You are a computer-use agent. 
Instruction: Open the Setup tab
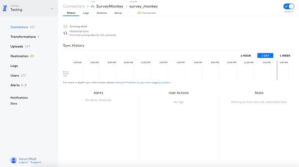(x=118, y=13)
